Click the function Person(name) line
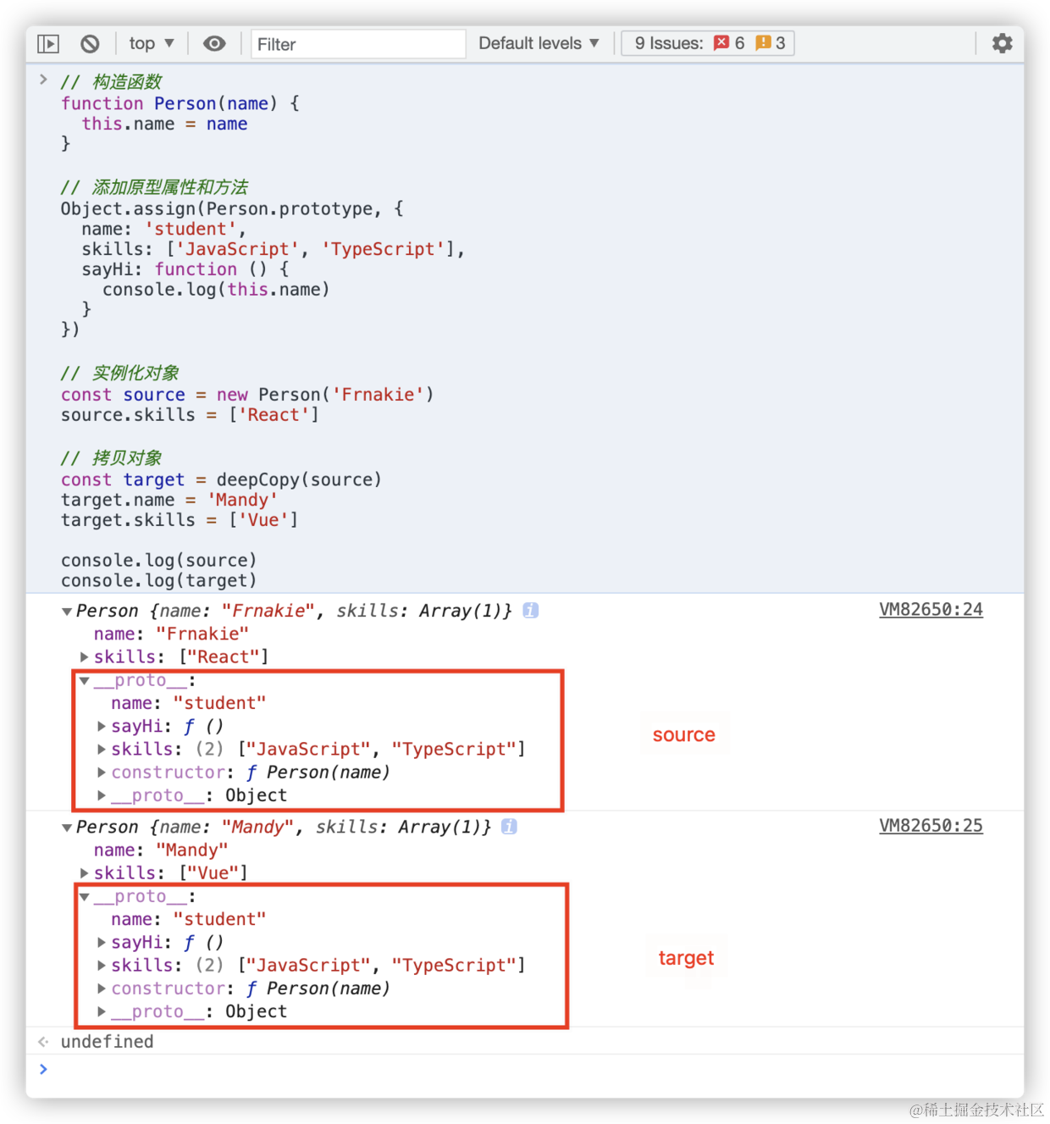The height and width of the screenshot is (1124, 1050). tap(180, 103)
